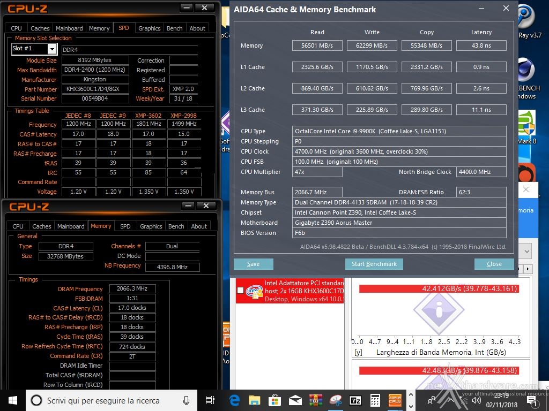Select the PCMark 8 desktop icon
The height and width of the screenshot is (411, 549).
(x=526, y=123)
